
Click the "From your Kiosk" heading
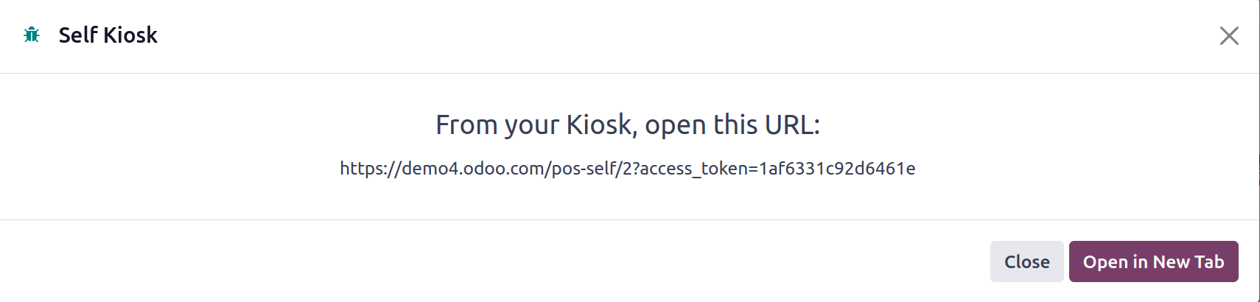(x=627, y=125)
